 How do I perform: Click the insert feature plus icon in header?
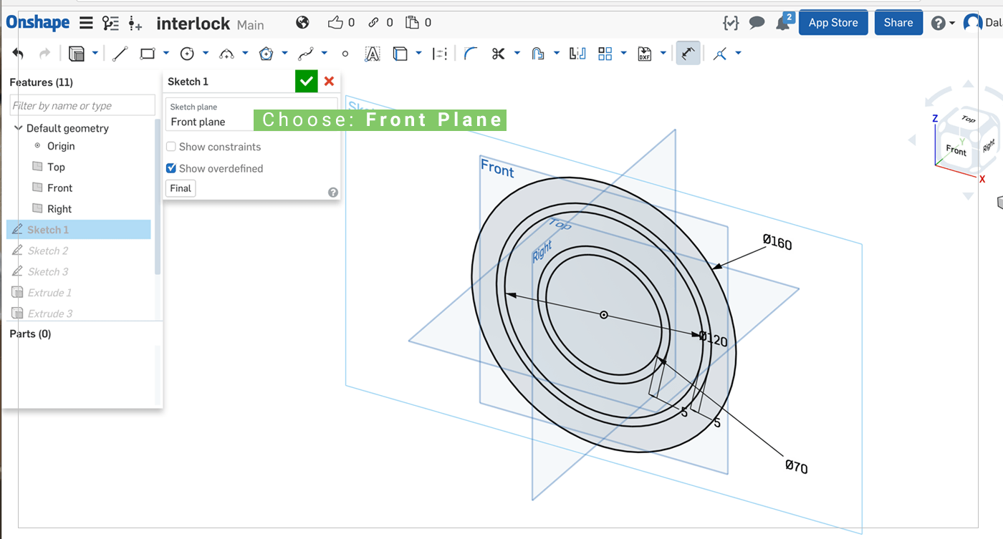coord(135,23)
